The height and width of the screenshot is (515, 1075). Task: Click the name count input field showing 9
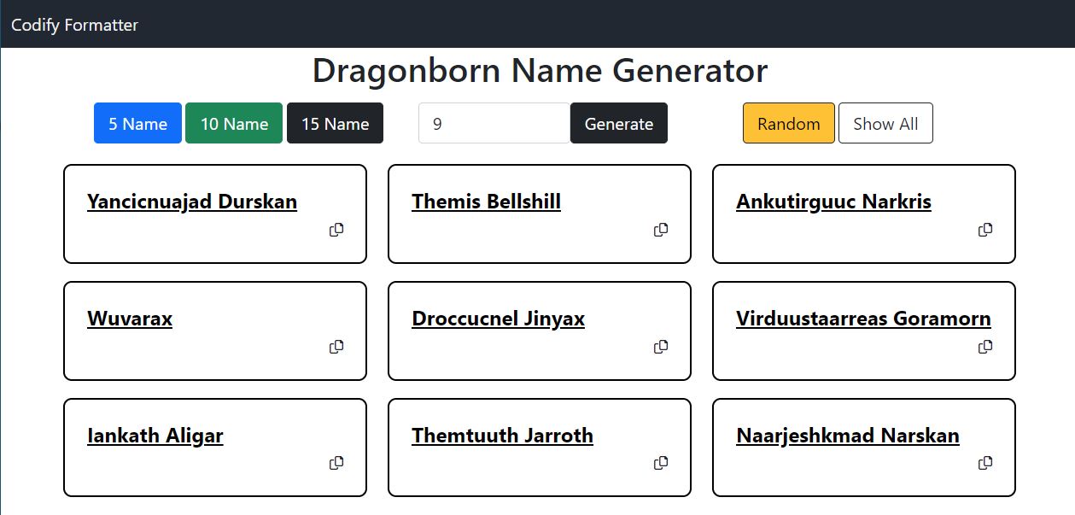point(494,123)
